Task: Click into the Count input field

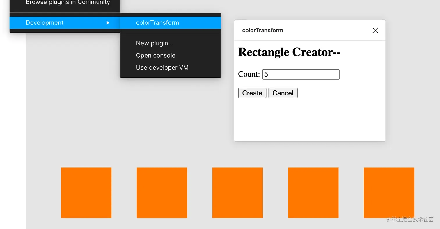Action: tap(301, 74)
